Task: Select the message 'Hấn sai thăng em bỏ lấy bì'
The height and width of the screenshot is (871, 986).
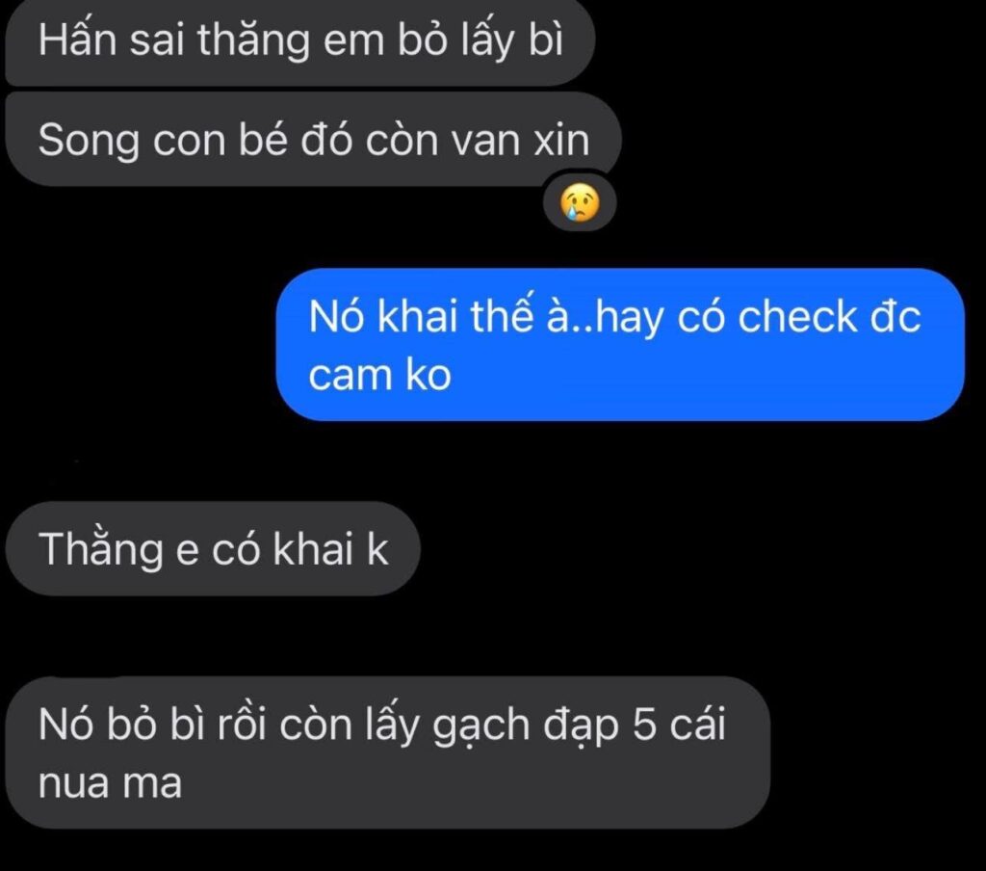Action: (300, 41)
